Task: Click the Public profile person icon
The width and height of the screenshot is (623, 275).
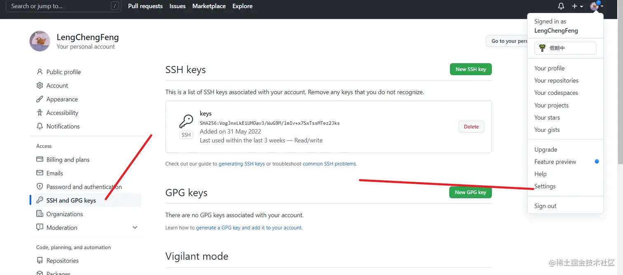Action: click(40, 72)
